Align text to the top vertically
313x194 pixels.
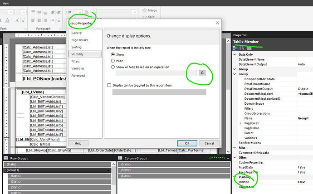pos(33,12)
